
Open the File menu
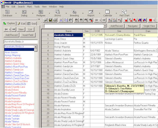click(8, 7)
